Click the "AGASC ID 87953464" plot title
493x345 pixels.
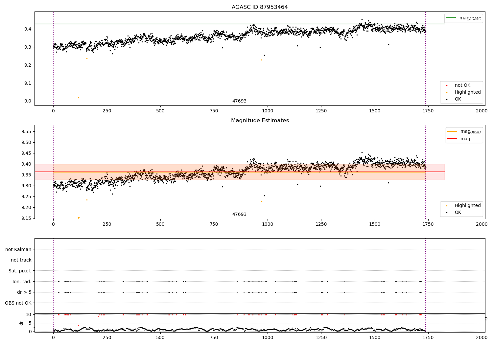click(x=260, y=7)
